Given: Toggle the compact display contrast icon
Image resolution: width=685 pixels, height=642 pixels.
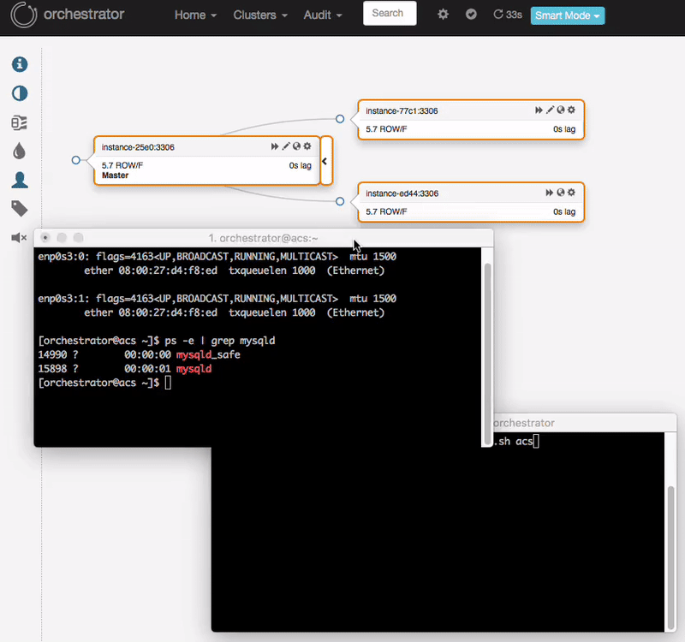Looking at the screenshot, I should [x=19, y=93].
